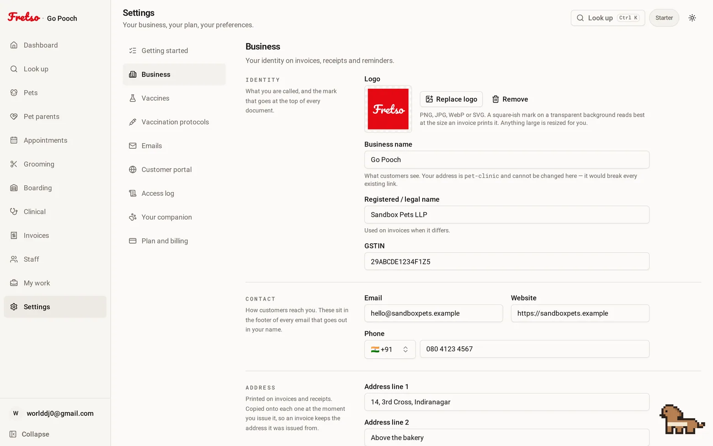The image size is (713, 446).
Task: Click the Settings gear icon in sidebar
Action: pyautogui.click(x=14, y=307)
